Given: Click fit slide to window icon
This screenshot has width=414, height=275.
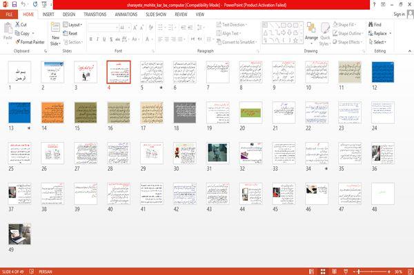Looking at the screenshot, I should point(410,272).
